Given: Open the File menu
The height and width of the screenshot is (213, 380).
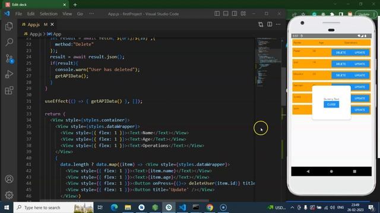Looking at the screenshot, I should 18,14.
